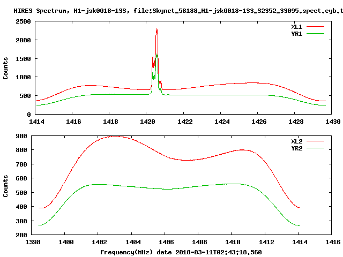The image size is (343, 257).
Task: Click the XL2 curve maximum near 1403 MHz
Action: click(x=116, y=137)
